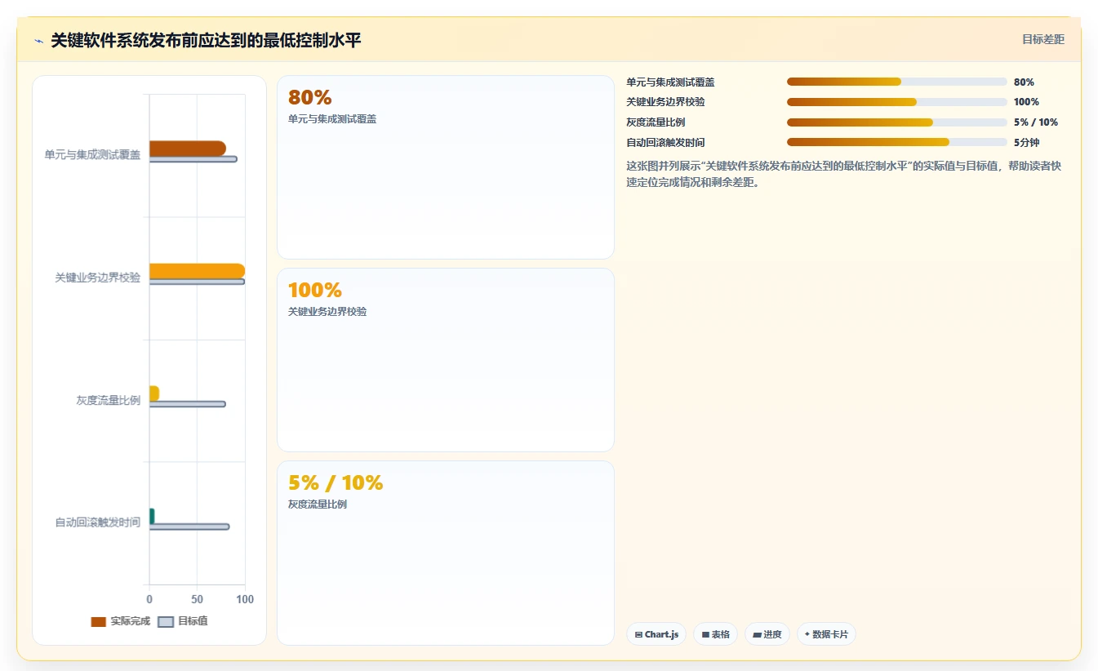Click the lightning icon beside the title
The height and width of the screenshot is (671, 1098).
coord(38,40)
